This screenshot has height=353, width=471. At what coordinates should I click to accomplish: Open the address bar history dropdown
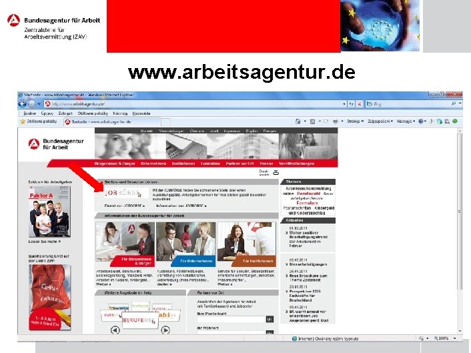click(x=344, y=104)
